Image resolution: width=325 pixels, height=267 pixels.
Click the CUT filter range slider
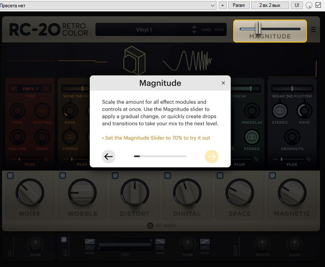click(x=125, y=245)
